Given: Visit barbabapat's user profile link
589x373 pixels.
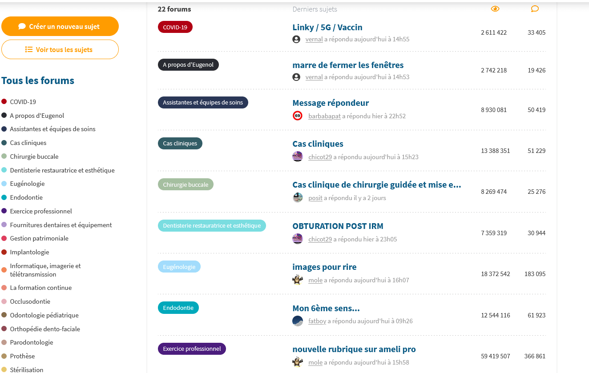Looking at the screenshot, I should (324, 116).
